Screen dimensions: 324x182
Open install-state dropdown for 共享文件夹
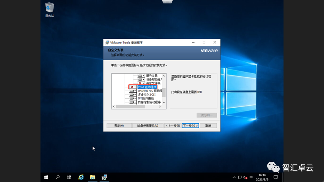point(141,83)
